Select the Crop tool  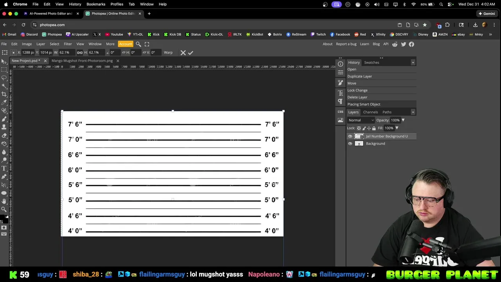pyautogui.click(x=4, y=94)
